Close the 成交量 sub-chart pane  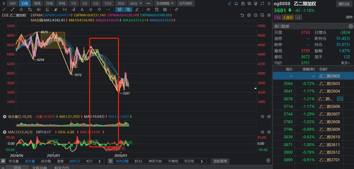pos(262,117)
